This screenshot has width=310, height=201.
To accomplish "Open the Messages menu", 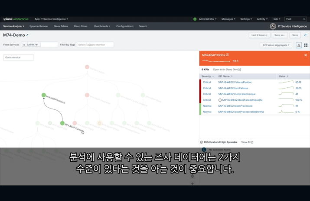I will pos(228,19).
